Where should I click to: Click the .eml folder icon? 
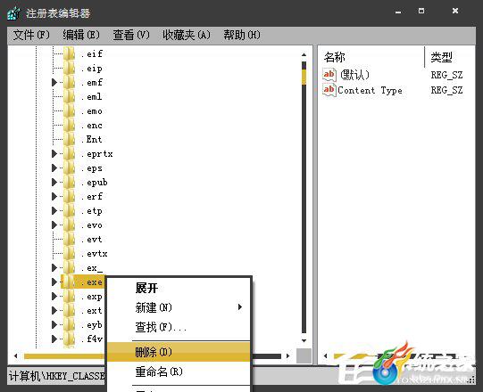pyautogui.click(x=69, y=96)
